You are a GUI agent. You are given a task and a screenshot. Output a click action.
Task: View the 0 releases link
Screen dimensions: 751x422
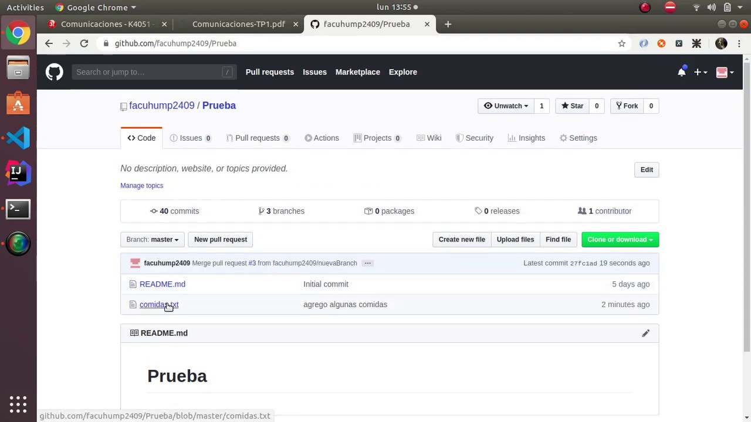(x=497, y=211)
